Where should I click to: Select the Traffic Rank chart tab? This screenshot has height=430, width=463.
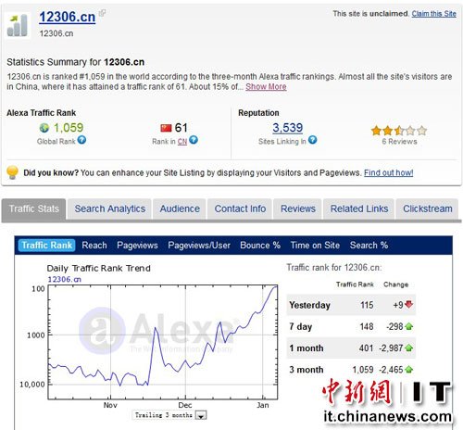click(46, 246)
